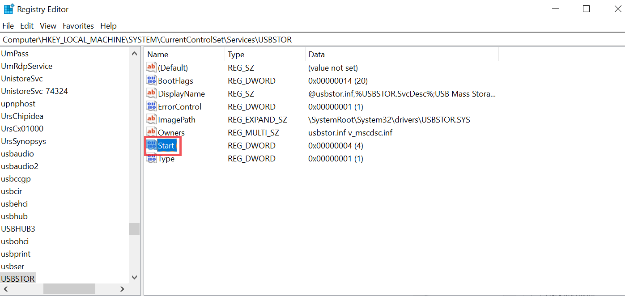This screenshot has width=625, height=296.
Task: Click the registry path address bar
Action: (x=312, y=40)
